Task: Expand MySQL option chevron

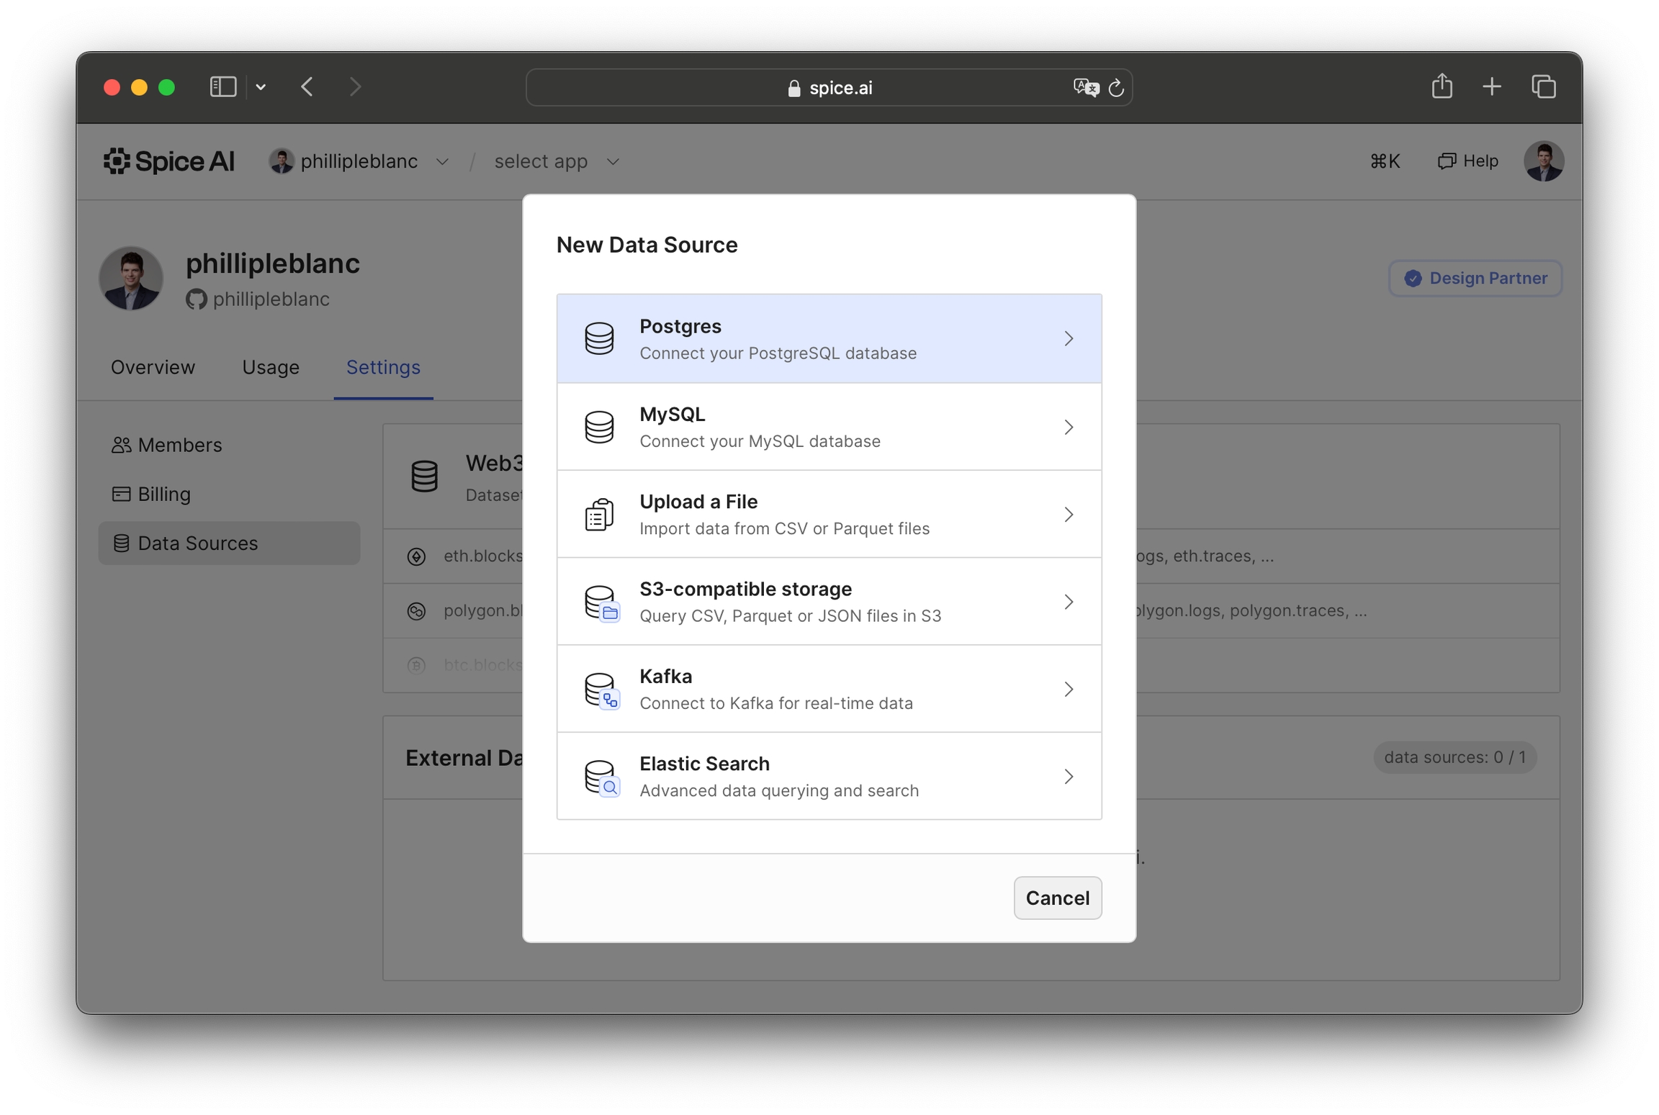Action: click(1069, 427)
